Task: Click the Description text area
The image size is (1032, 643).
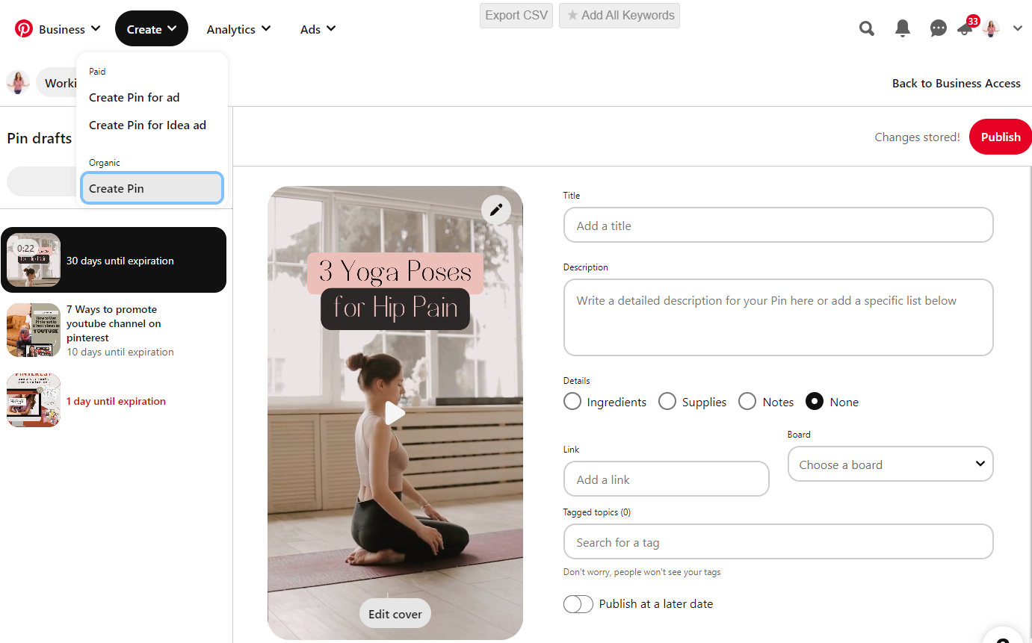Action: 778,317
